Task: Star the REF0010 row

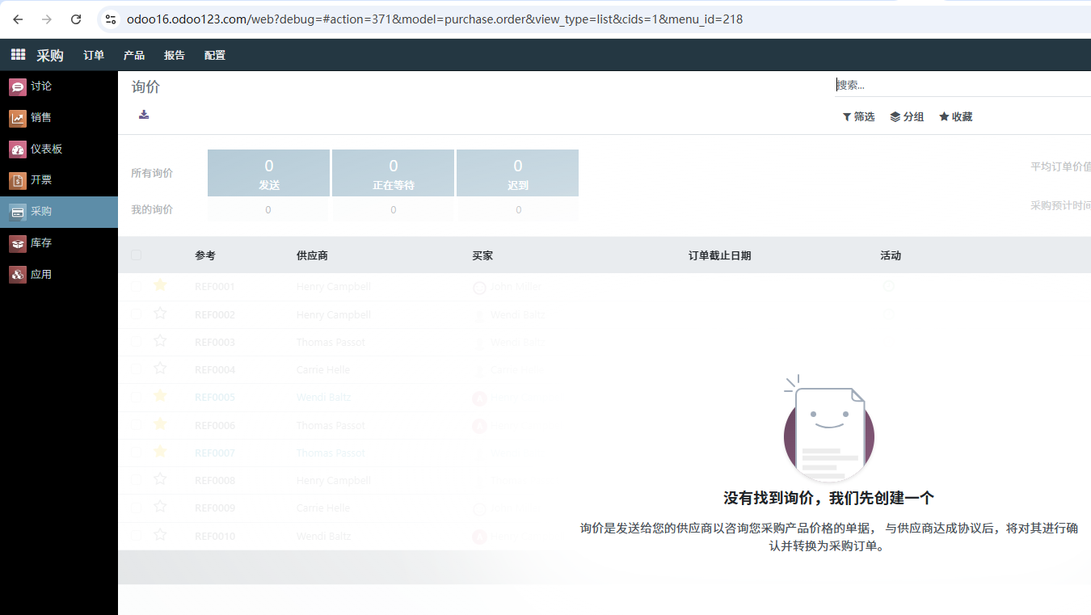Action: (x=160, y=535)
